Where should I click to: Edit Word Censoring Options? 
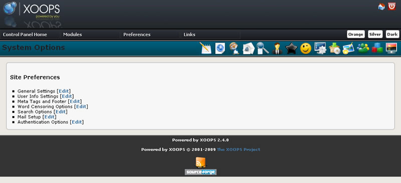point(81,106)
